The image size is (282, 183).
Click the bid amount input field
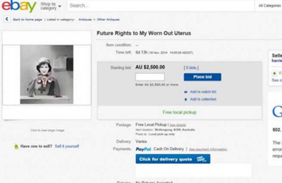(150, 77)
